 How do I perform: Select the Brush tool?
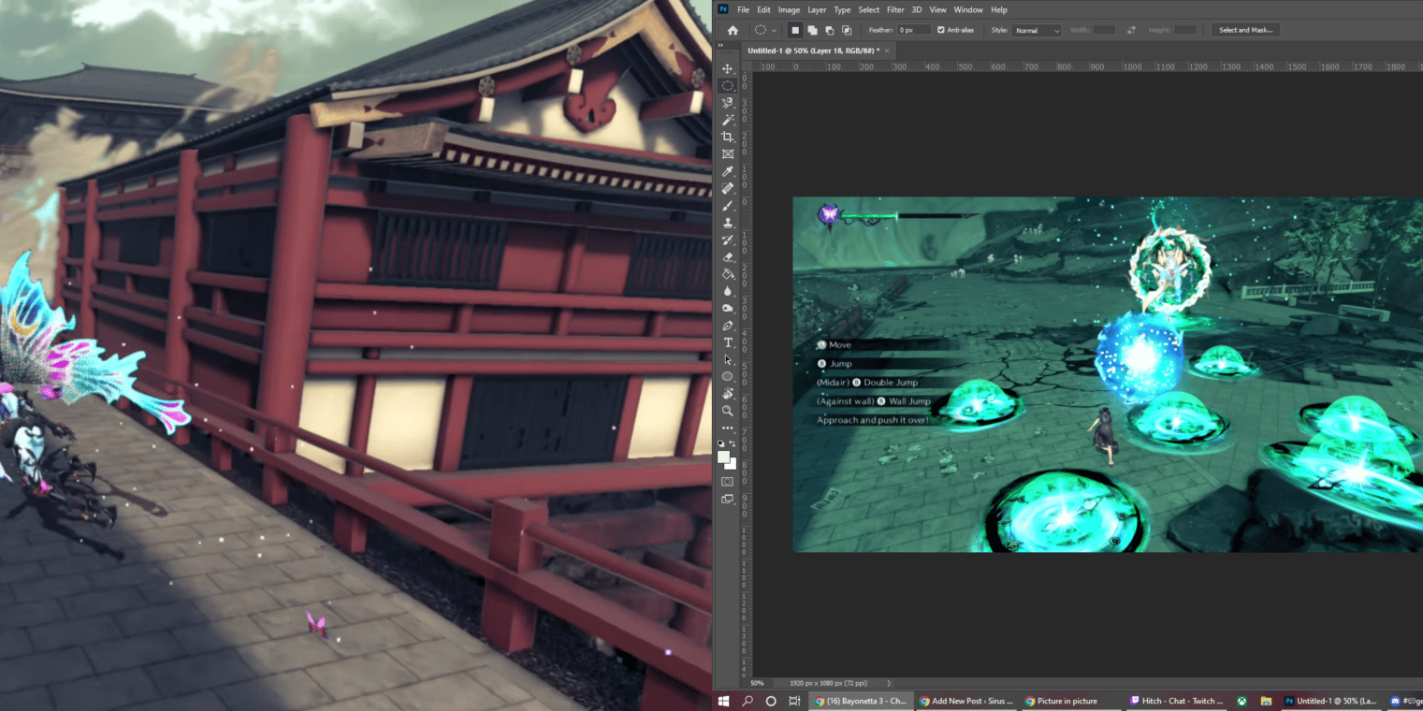[x=728, y=205]
